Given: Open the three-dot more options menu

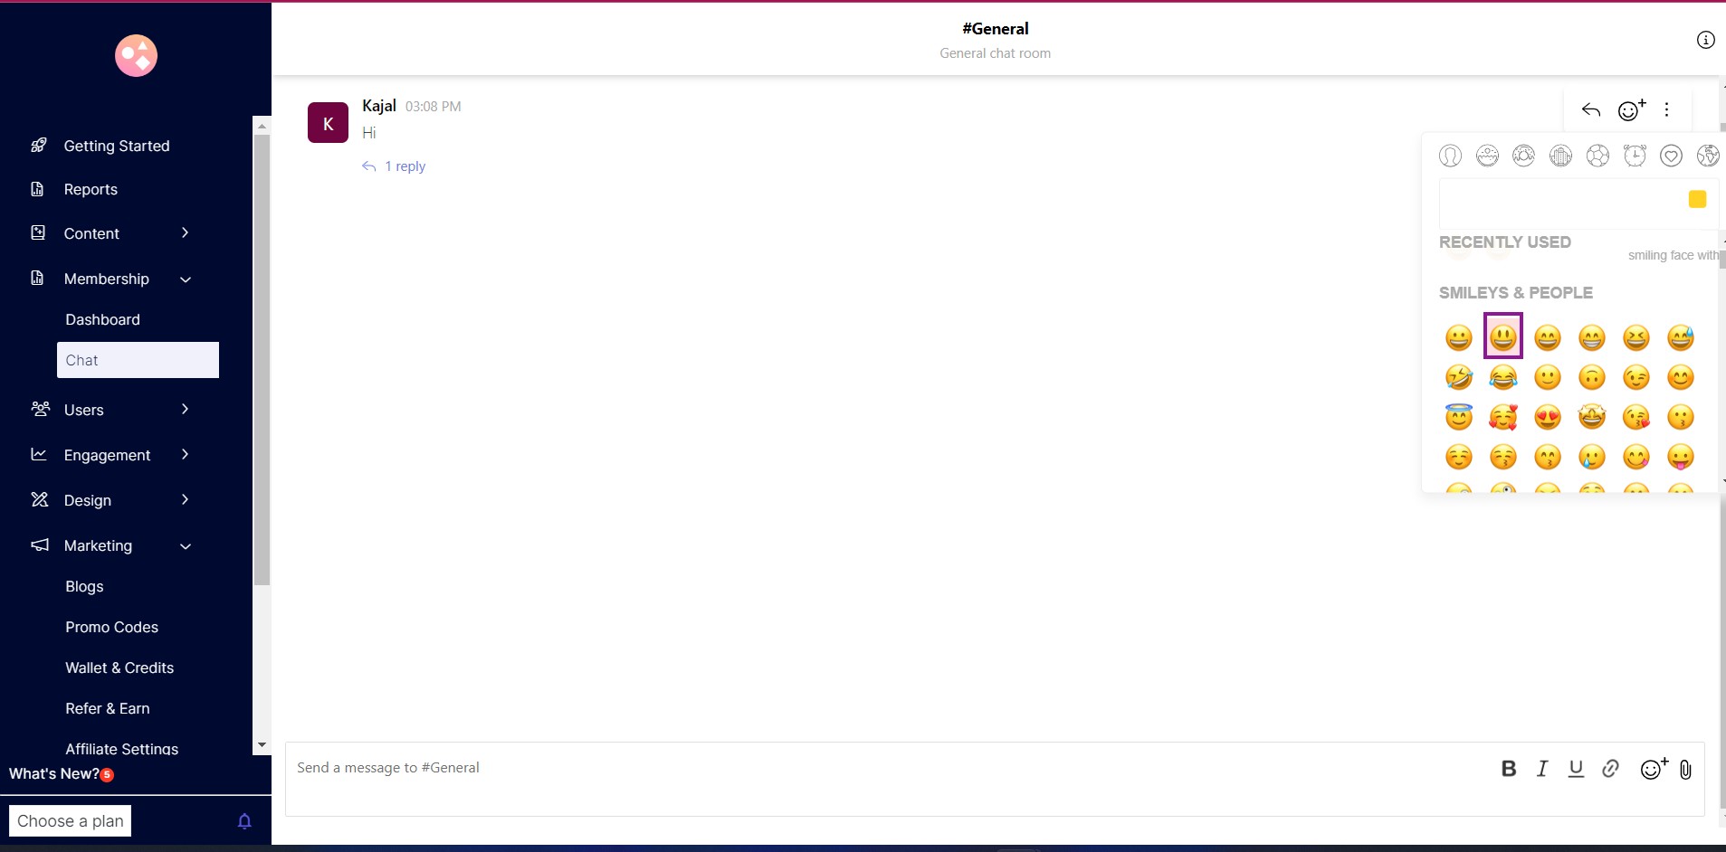Looking at the screenshot, I should point(1666,109).
